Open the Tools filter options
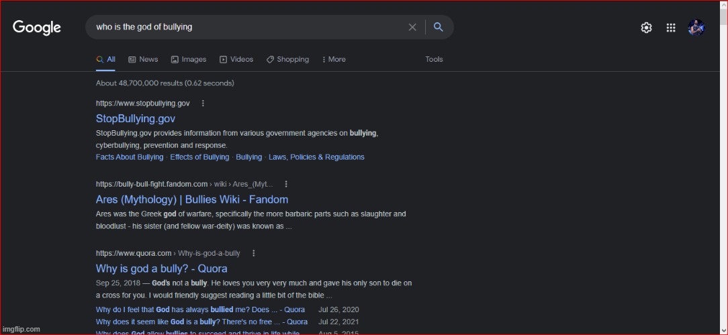 tap(434, 59)
